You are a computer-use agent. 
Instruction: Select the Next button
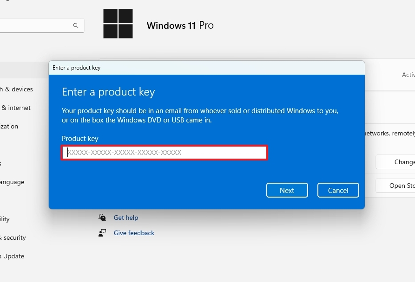(x=287, y=190)
